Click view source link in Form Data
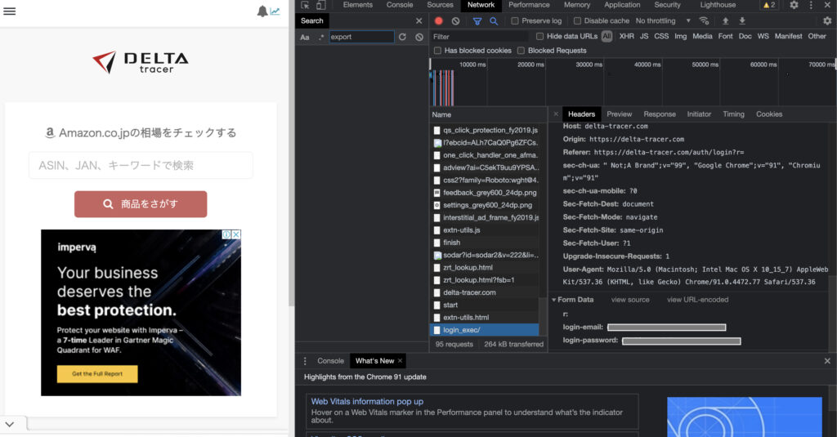 (x=630, y=300)
